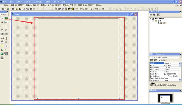The image size is (182, 105).
Task: Open the 编辑 (Edit) menu
Action: coord(14,5)
